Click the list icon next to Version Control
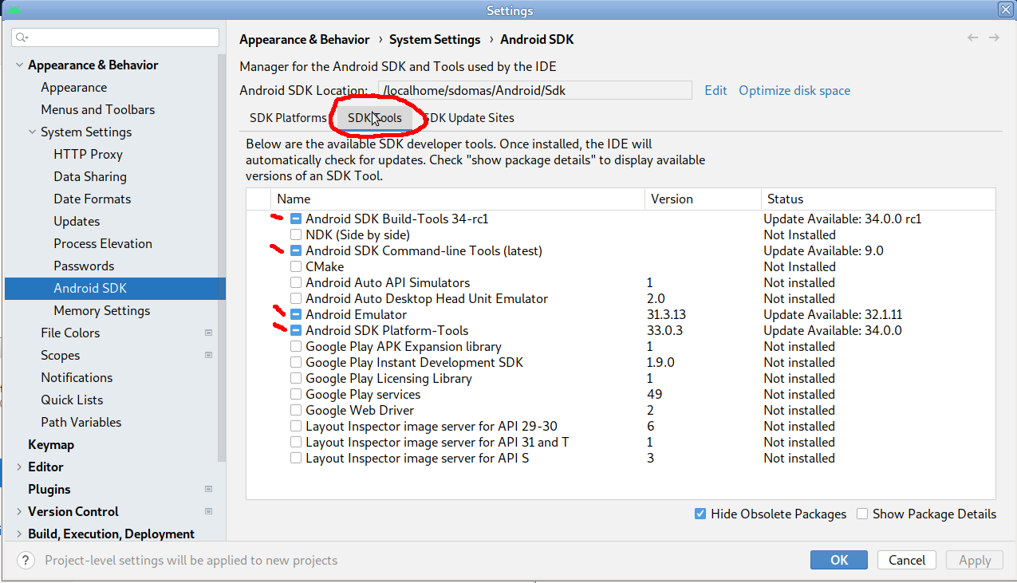The height and width of the screenshot is (583, 1017). coord(208,511)
